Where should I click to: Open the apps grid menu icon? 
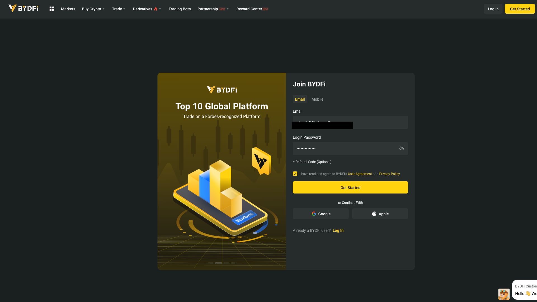click(52, 9)
